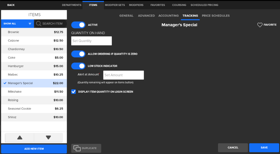Uncheck Display Item Quantity on Login Screen
The width and height of the screenshot is (280, 154).
[73, 92]
